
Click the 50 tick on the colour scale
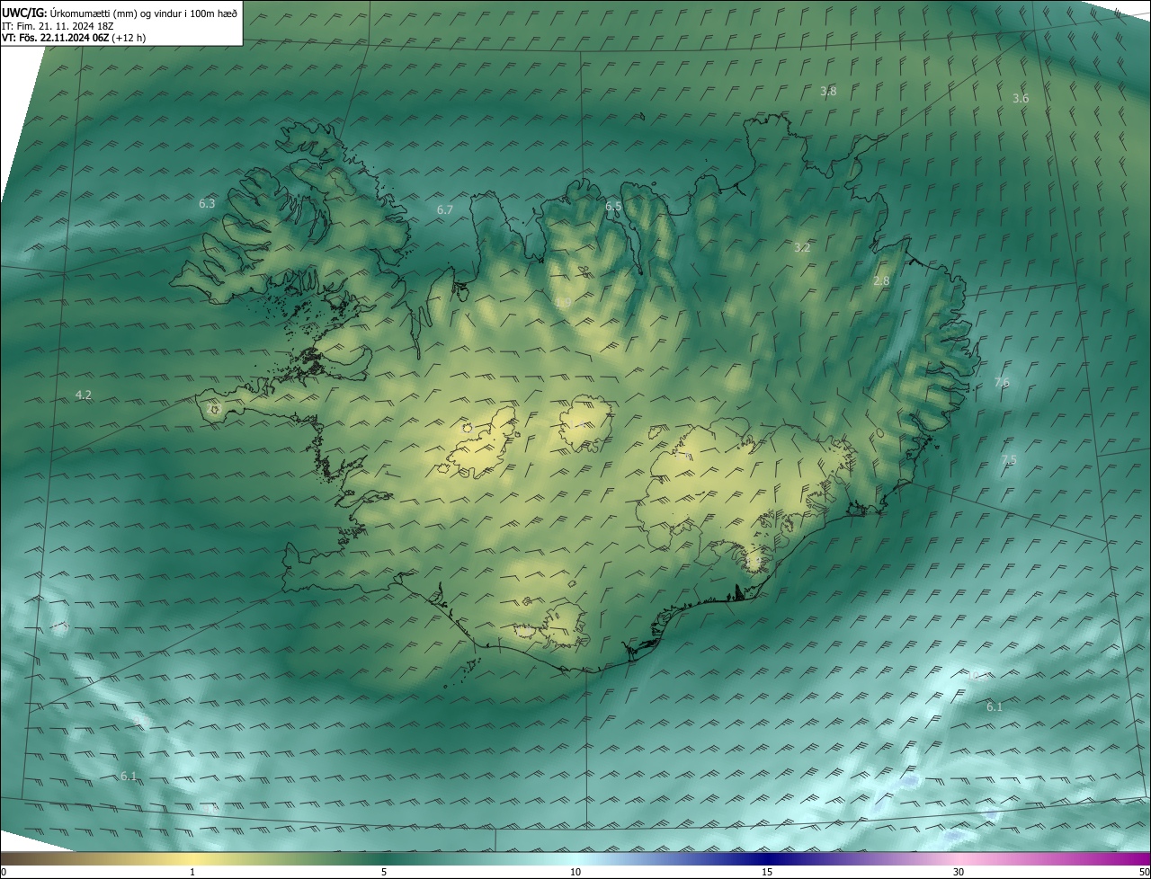click(x=1144, y=872)
